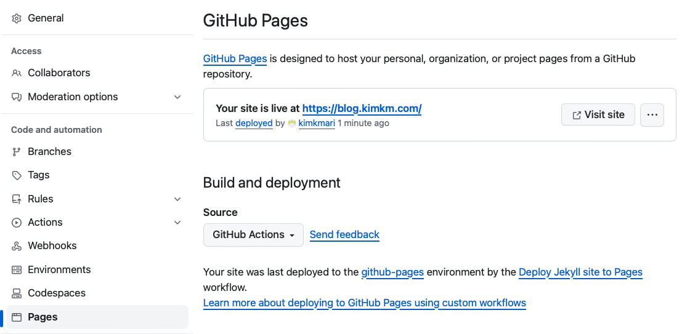Click the Codespaces icon in sidebar
The height and width of the screenshot is (334, 690).
click(x=17, y=293)
